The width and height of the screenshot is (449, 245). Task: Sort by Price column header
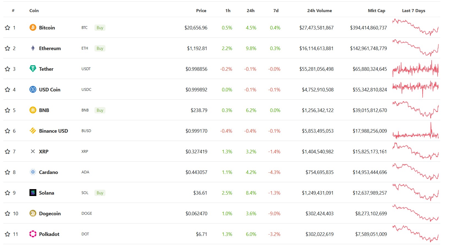(201, 10)
